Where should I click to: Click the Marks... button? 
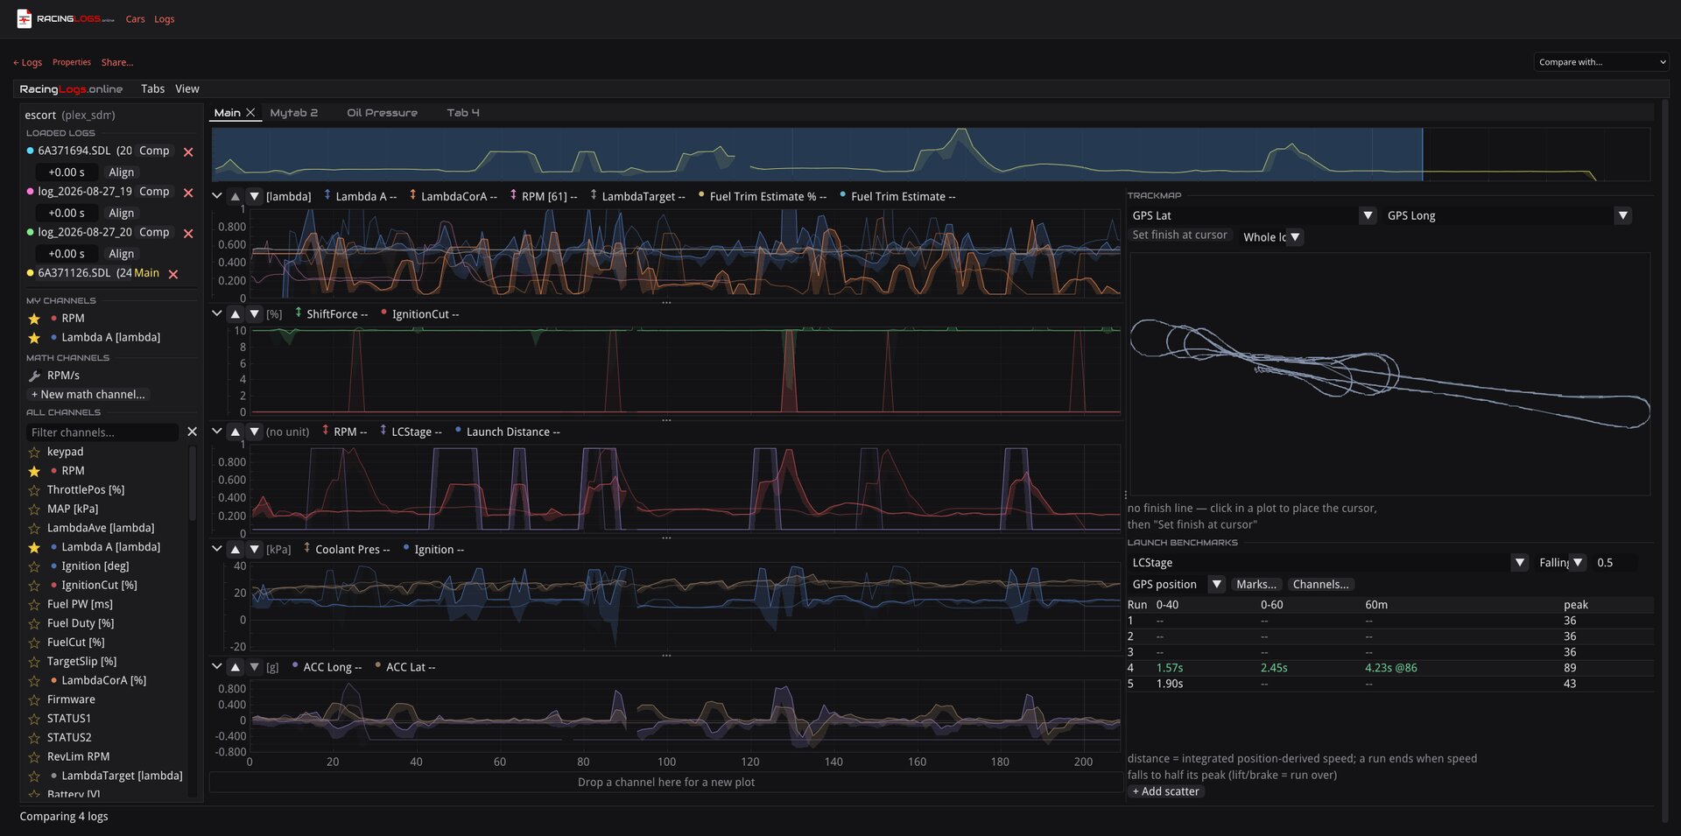(1255, 585)
